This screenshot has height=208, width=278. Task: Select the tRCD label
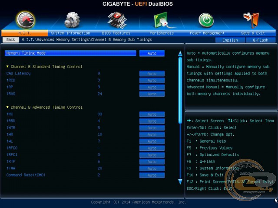(11, 80)
